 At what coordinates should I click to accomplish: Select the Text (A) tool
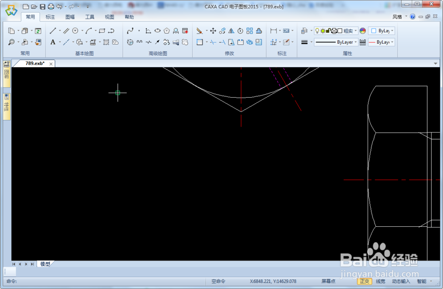click(x=53, y=42)
